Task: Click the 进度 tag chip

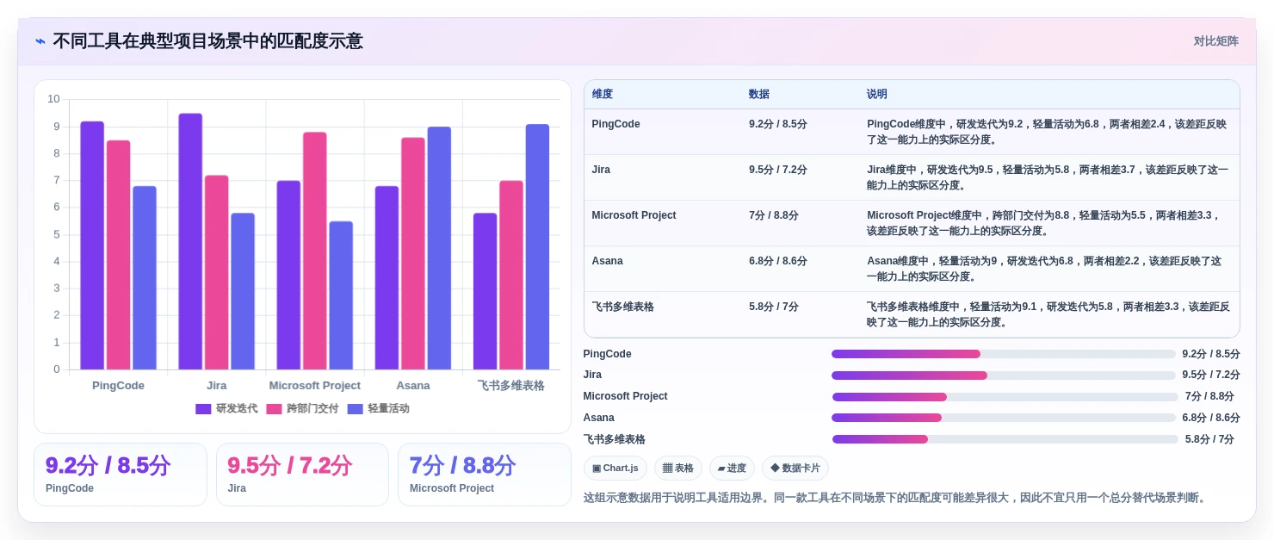Action: [732, 469]
